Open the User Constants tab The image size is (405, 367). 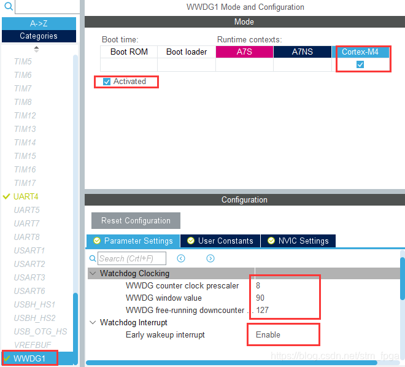click(220, 241)
